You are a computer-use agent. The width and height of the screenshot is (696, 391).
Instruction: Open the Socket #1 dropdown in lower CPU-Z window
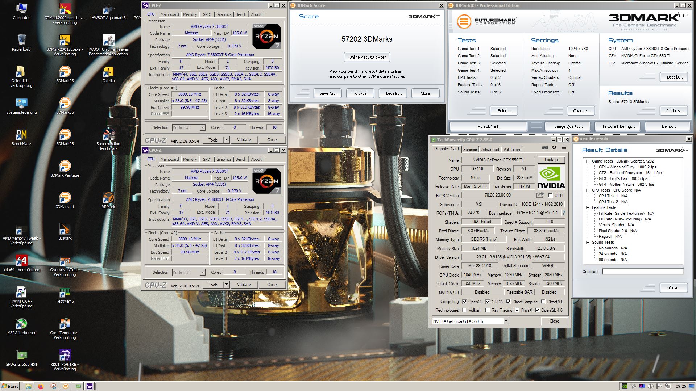[x=189, y=272]
